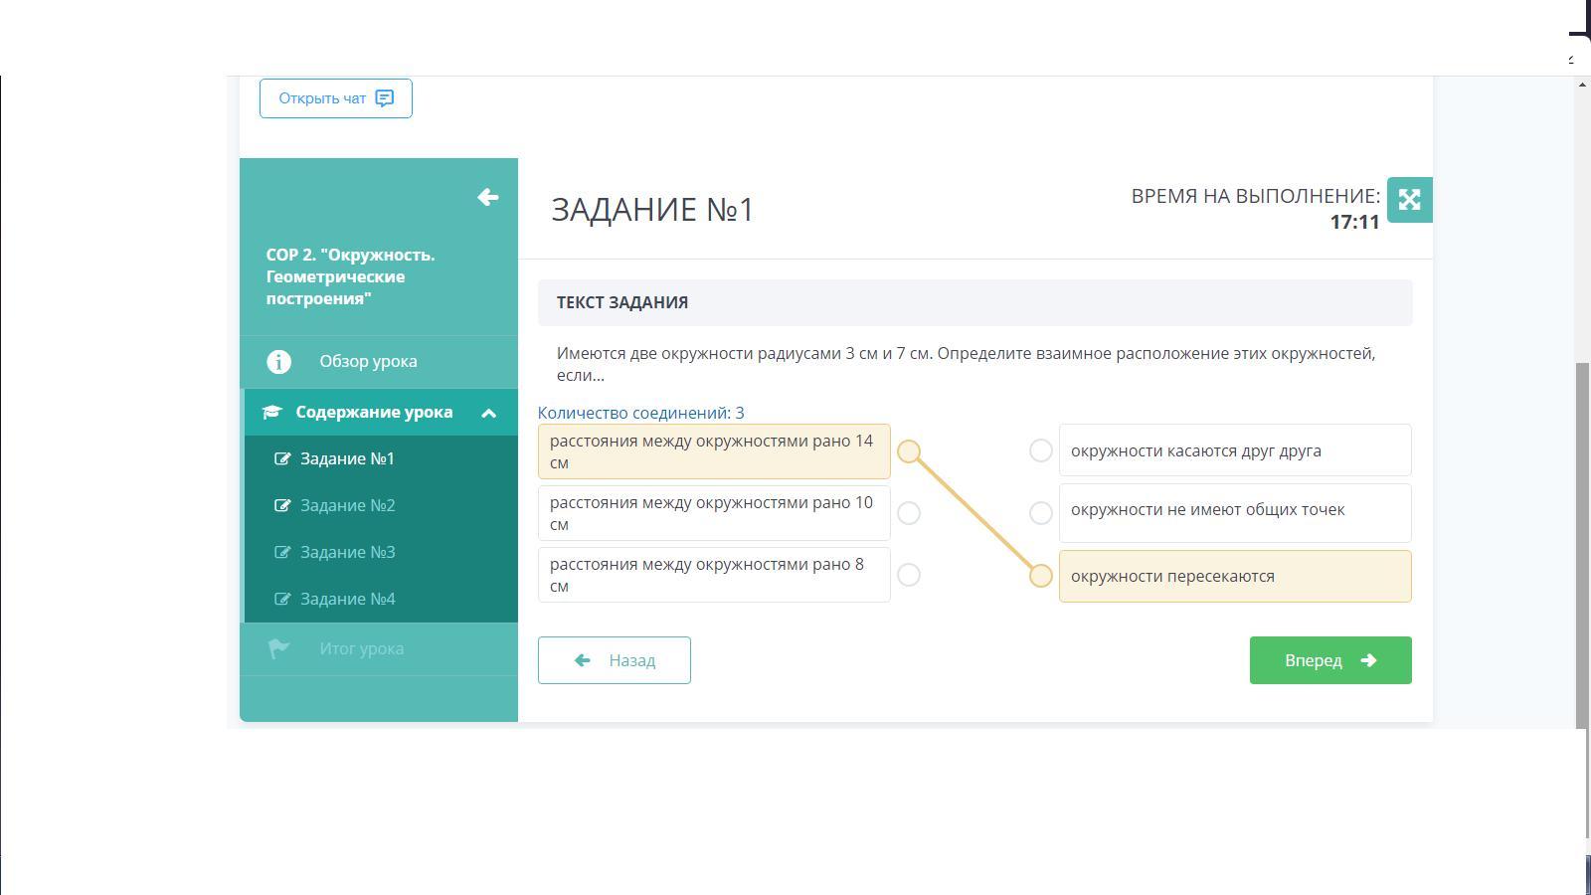
Task: Open Обзор урока in the sidebar
Action: click(379, 362)
